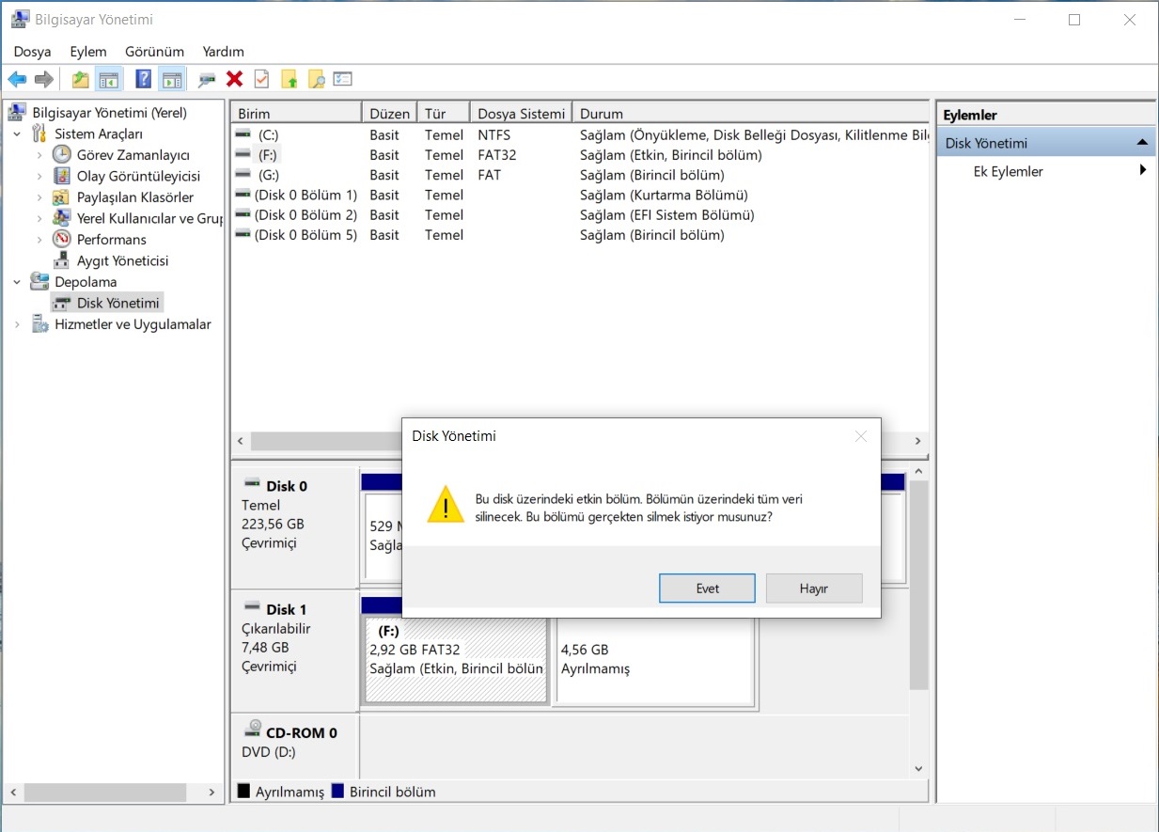Image resolution: width=1159 pixels, height=832 pixels.
Task: Open the Dosya menu
Action: pyautogui.click(x=32, y=52)
